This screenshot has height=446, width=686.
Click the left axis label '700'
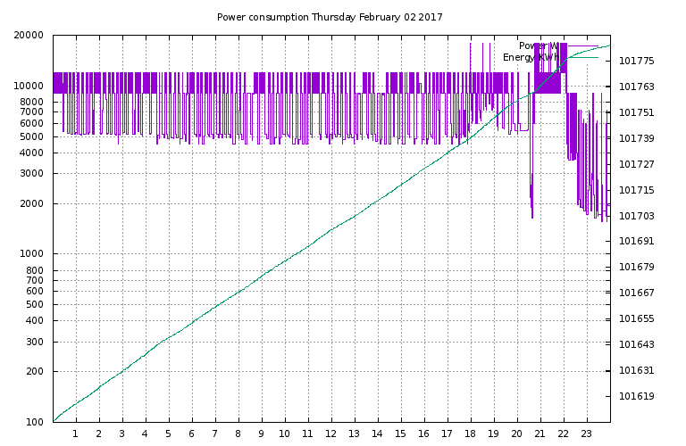click(x=35, y=280)
